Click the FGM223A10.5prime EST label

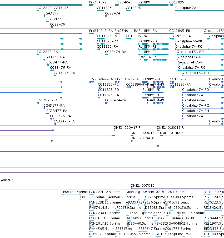coord(105,213)
